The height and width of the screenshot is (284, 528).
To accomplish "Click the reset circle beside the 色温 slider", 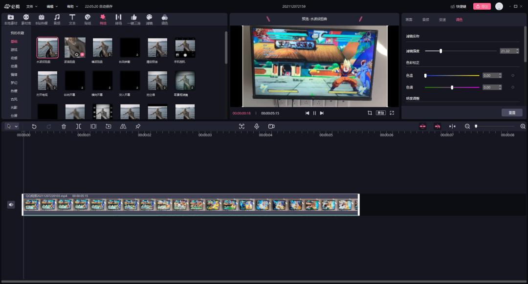I will [512, 75].
